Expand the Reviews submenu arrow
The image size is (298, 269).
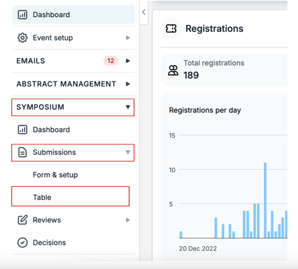(x=128, y=220)
